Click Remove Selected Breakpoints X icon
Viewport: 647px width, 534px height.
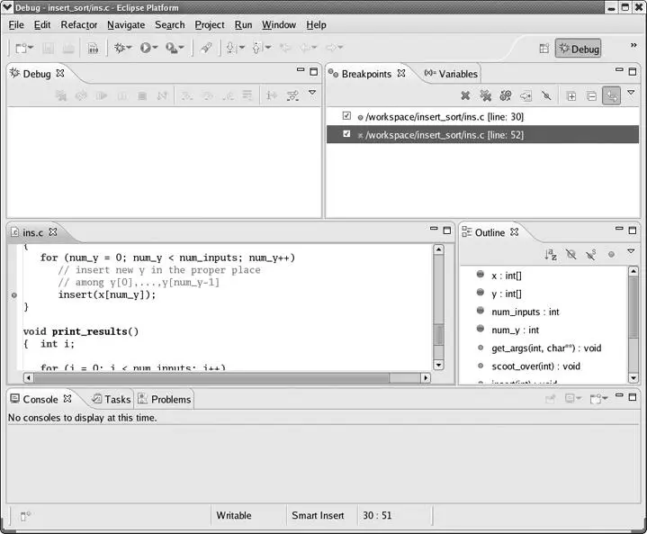(x=465, y=95)
